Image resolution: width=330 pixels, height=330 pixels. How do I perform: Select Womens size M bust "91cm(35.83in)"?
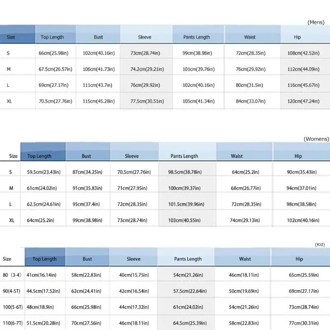click(x=87, y=188)
